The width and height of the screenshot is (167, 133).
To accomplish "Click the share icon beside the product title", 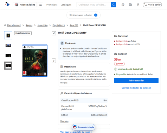I will 54,33.
